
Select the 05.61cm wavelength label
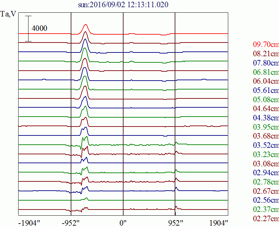point(266,90)
